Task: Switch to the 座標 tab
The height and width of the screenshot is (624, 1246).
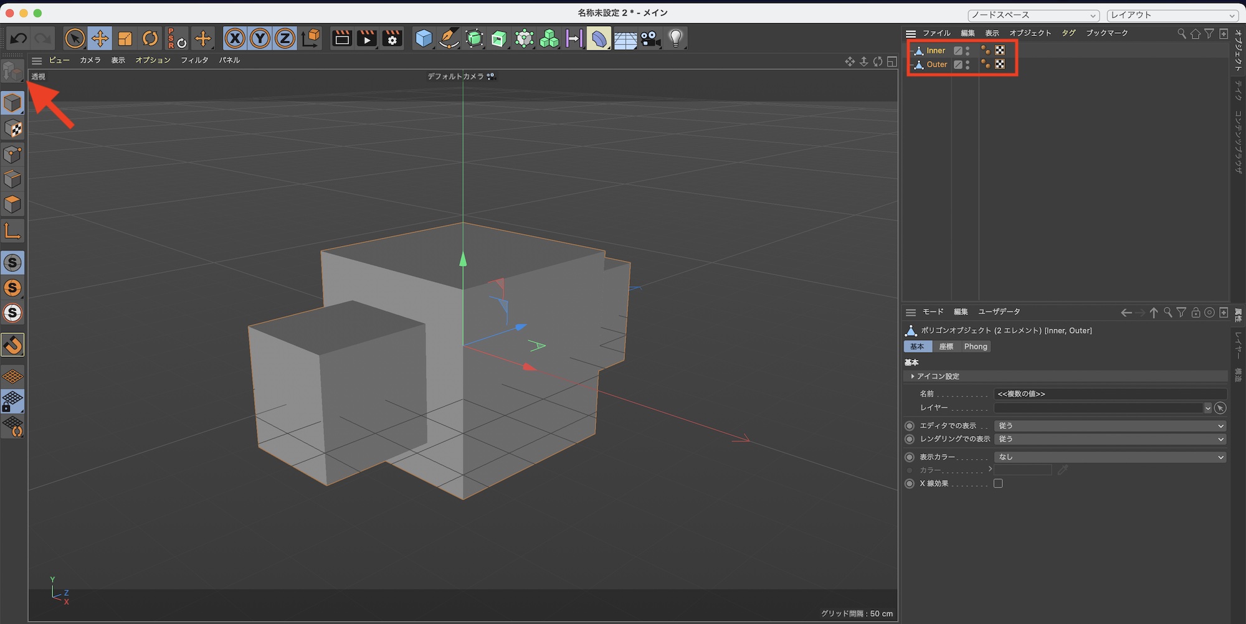Action: tap(946, 347)
